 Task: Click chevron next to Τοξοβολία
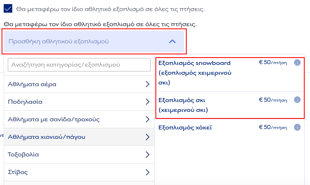point(147,155)
